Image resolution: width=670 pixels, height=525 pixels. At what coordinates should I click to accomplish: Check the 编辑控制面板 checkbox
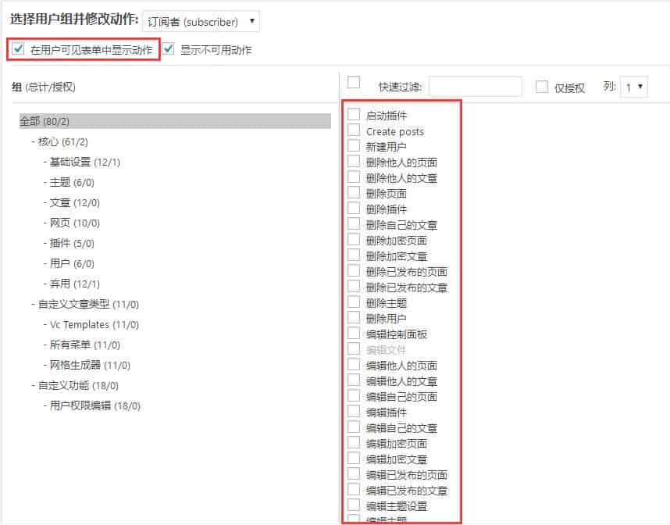pos(354,333)
